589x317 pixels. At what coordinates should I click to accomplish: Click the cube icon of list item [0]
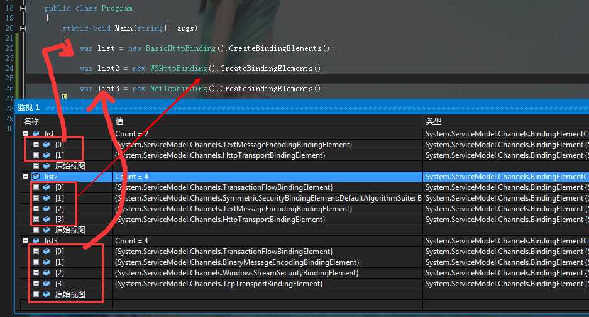(47, 145)
